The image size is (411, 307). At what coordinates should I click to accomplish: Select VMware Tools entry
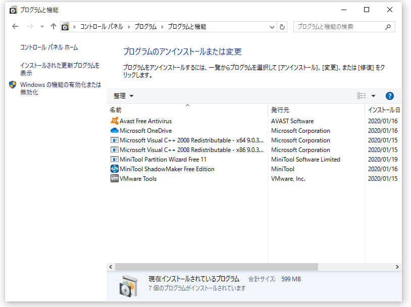tap(138, 179)
